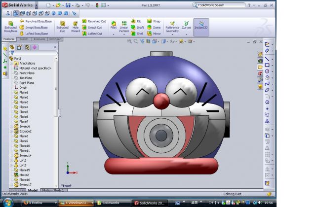316x207 pixels.
Task: Switch to the Features tab
Action: coord(9,39)
